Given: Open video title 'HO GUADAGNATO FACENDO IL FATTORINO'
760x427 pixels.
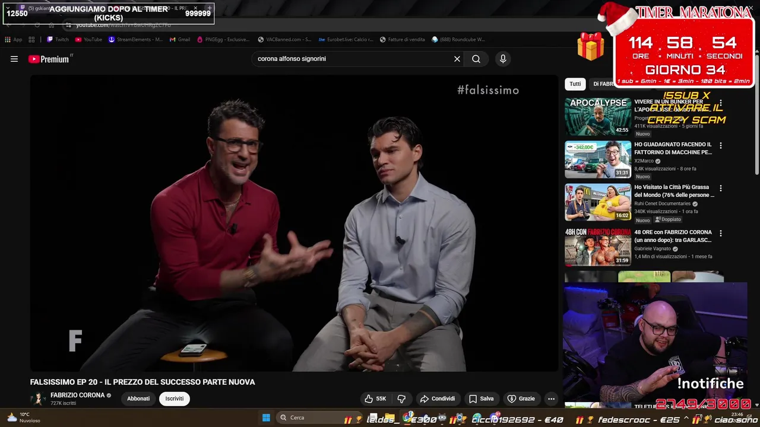Looking at the screenshot, I should click(673, 148).
